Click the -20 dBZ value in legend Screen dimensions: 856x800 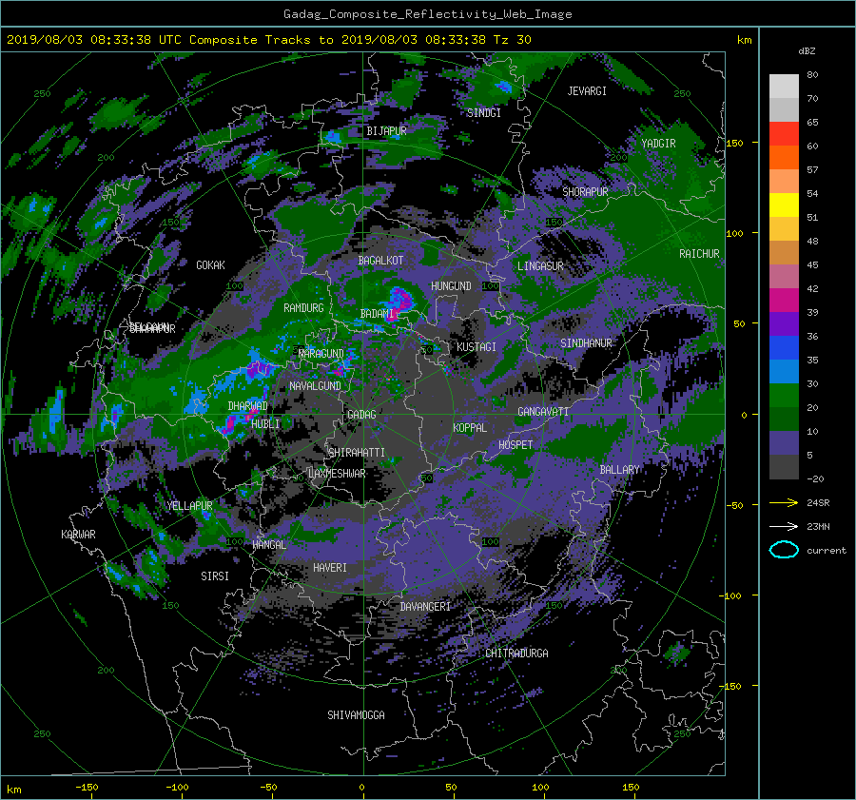click(814, 478)
